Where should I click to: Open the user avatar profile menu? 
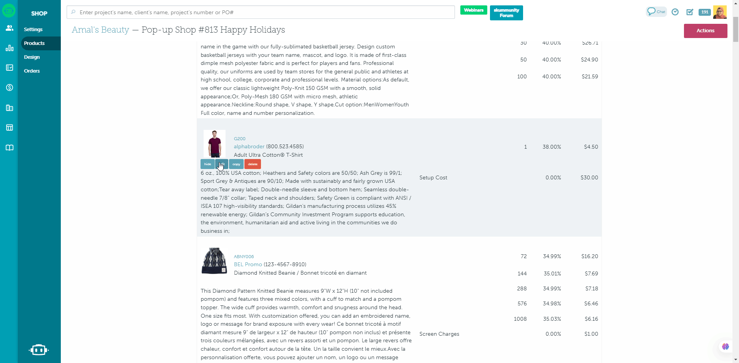tap(719, 12)
